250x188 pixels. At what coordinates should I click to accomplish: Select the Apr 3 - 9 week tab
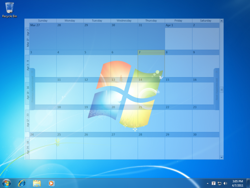click(27, 66)
